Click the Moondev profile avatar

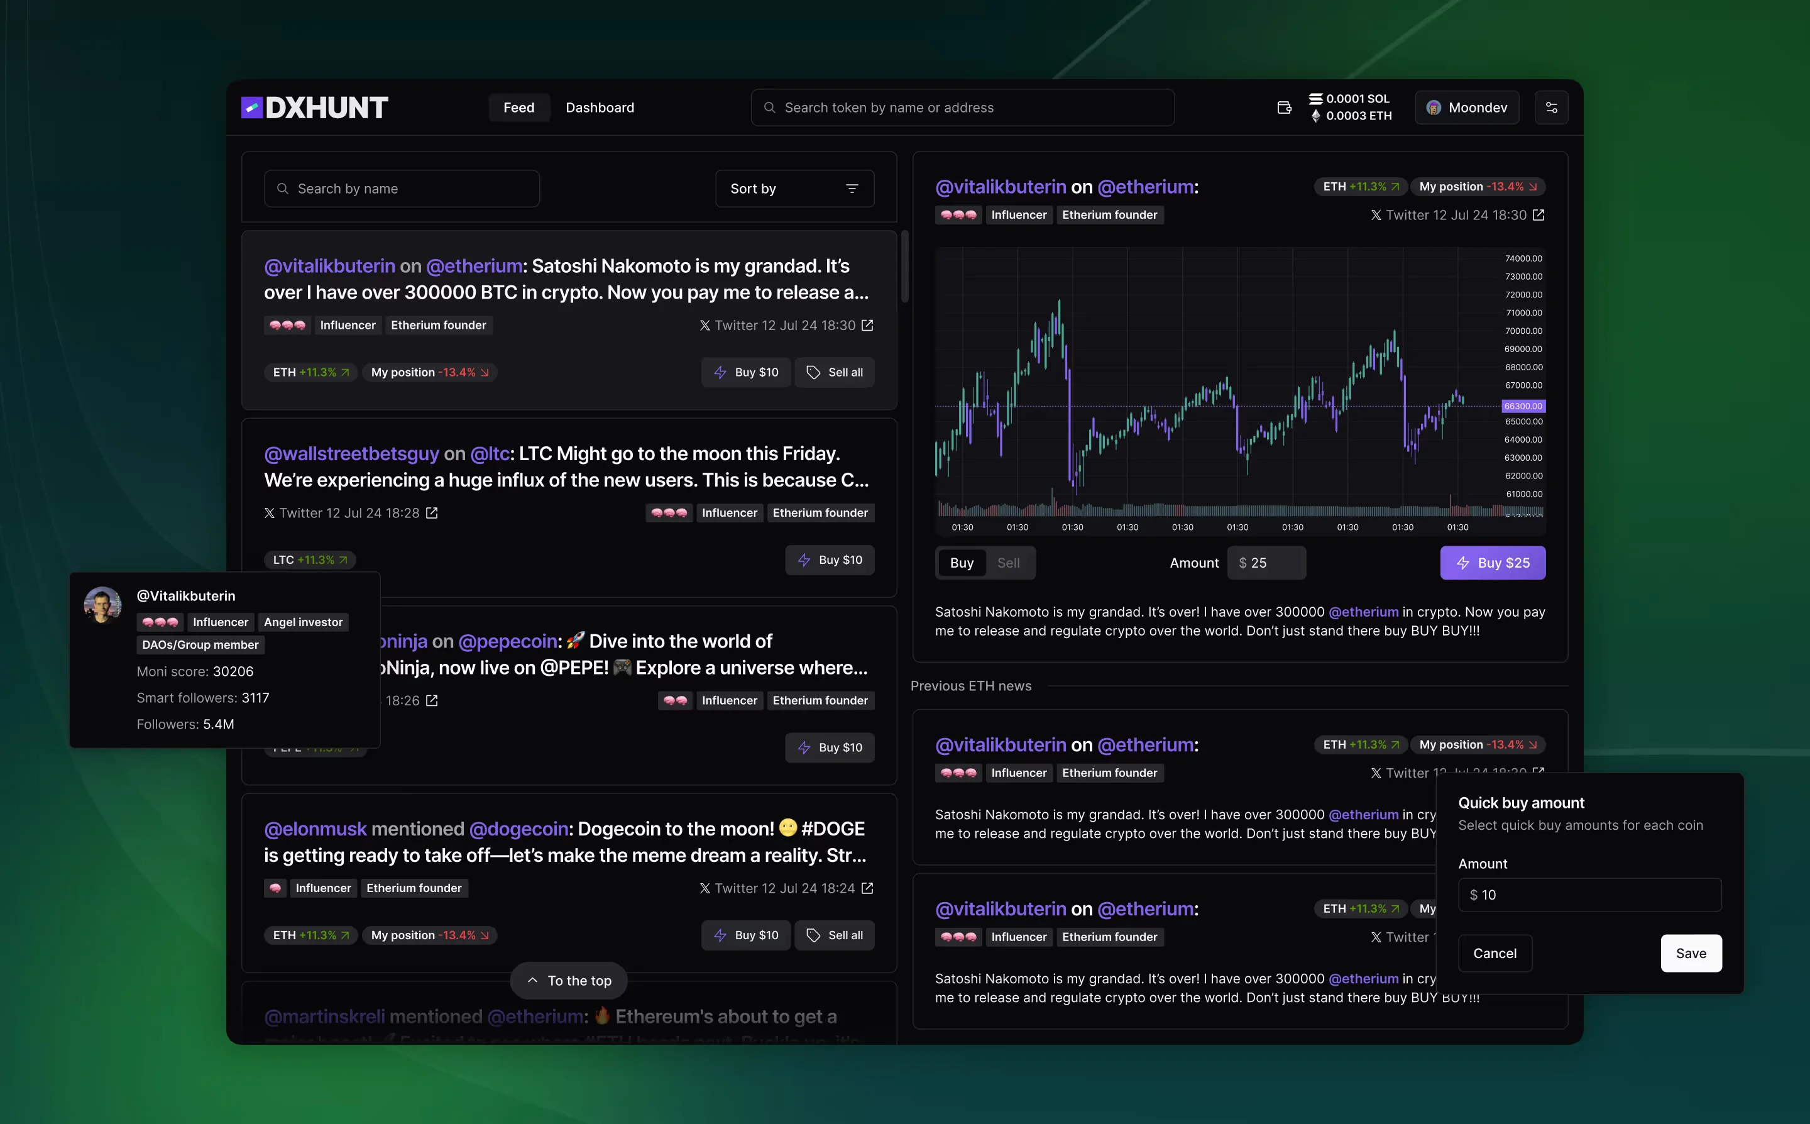[1434, 107]
